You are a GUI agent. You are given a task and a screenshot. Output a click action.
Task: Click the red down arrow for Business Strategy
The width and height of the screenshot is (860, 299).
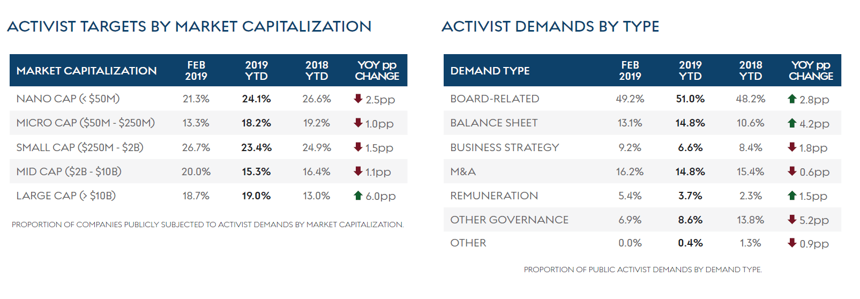pyautogui.click(x=792, y=147)
